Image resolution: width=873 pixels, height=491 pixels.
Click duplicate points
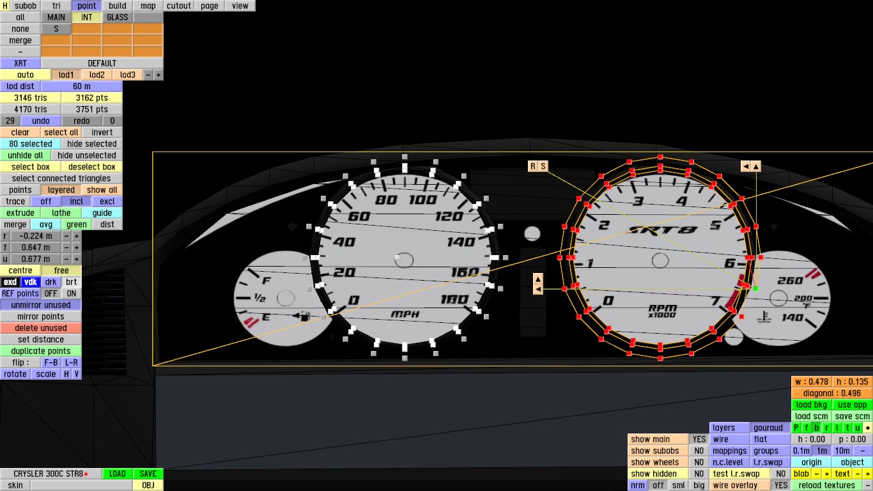(x=41, y=351)
